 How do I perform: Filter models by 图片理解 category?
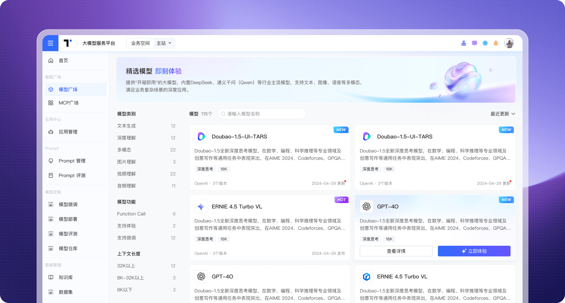tap(146, 162)
